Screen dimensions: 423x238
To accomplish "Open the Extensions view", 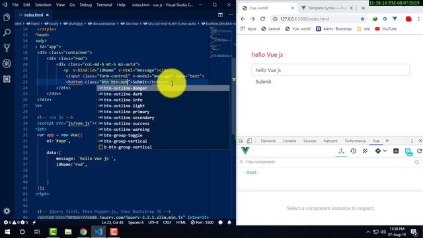I will (7, 79).
